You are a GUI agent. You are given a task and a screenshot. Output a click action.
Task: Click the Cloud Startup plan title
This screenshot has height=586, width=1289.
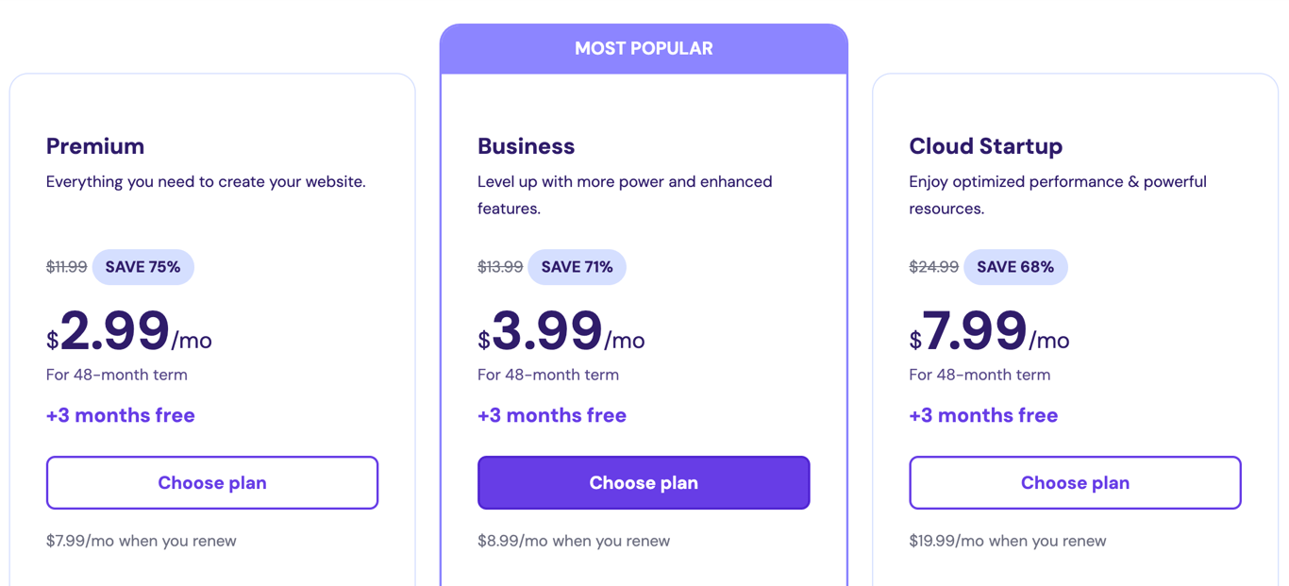click(x=985, y=146)
